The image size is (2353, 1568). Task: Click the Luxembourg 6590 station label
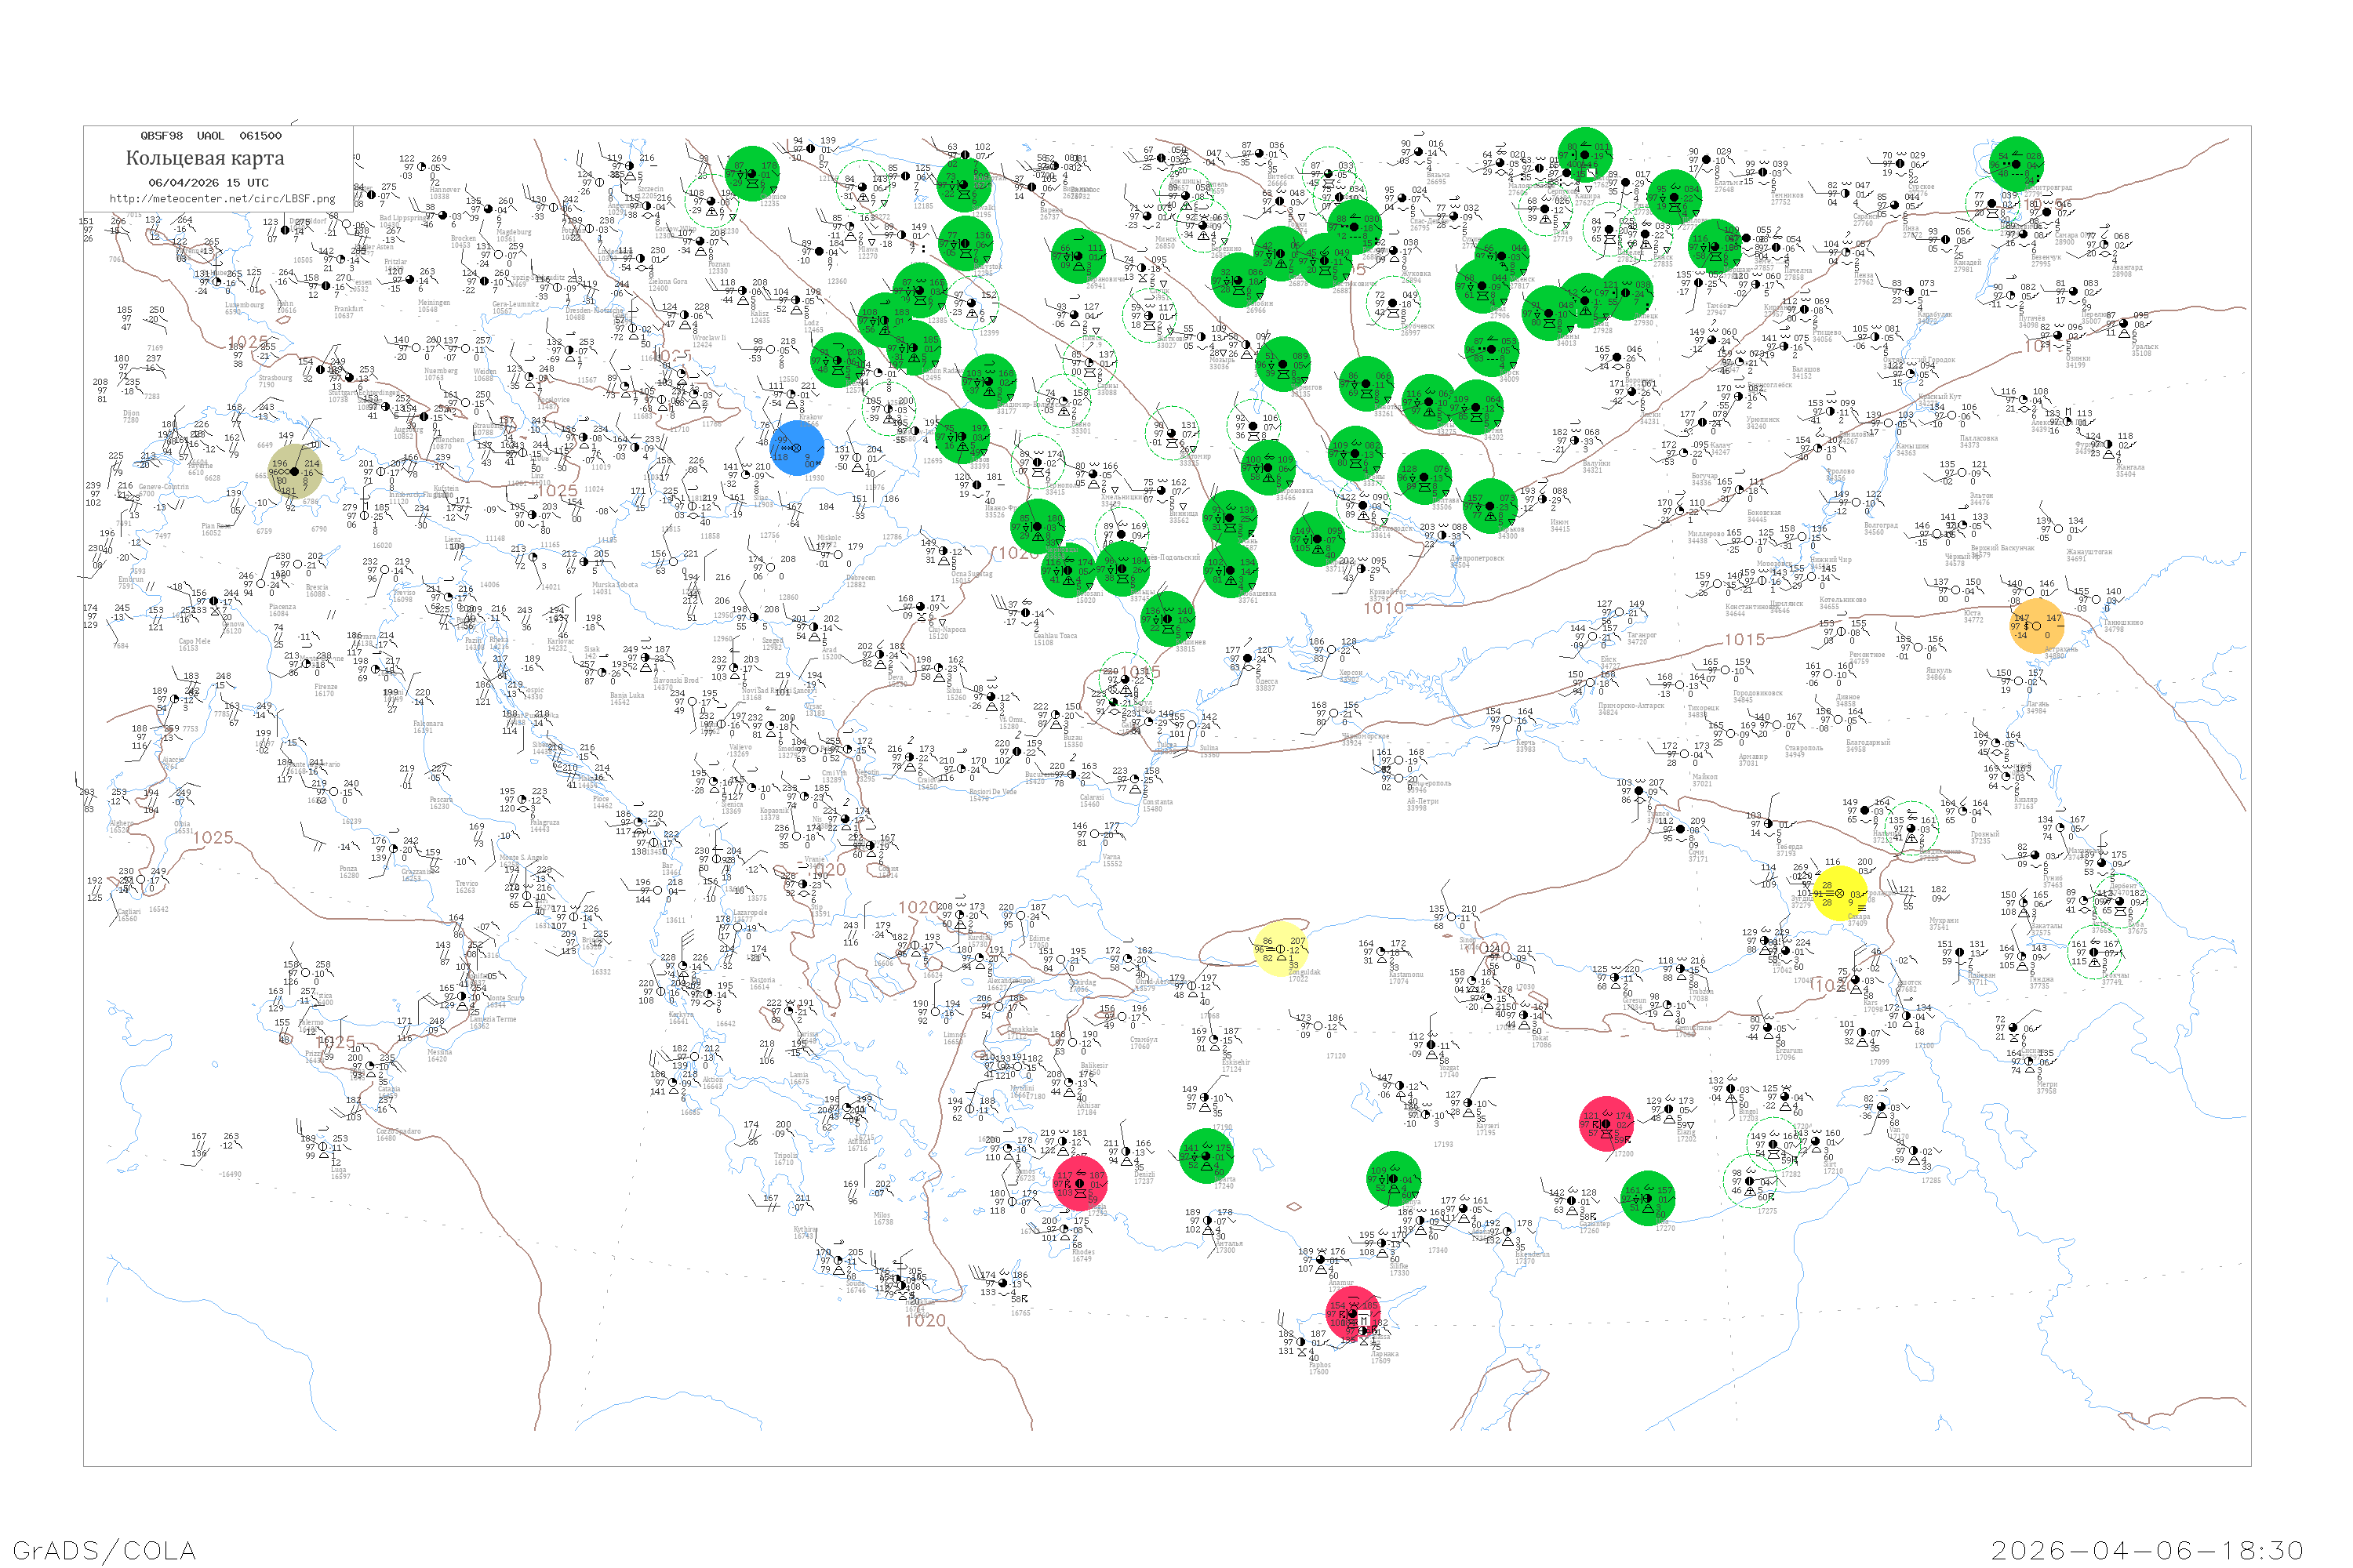(x=244, y=307)
